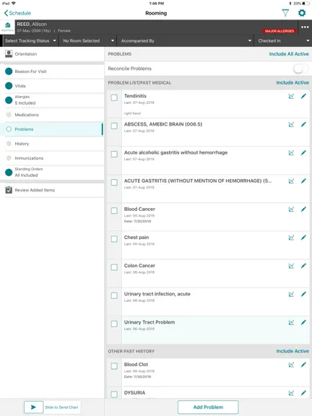Viewport: 312px width, 416px height.
Task: Select Vitals in the sidebar
Action: [53, 86]
